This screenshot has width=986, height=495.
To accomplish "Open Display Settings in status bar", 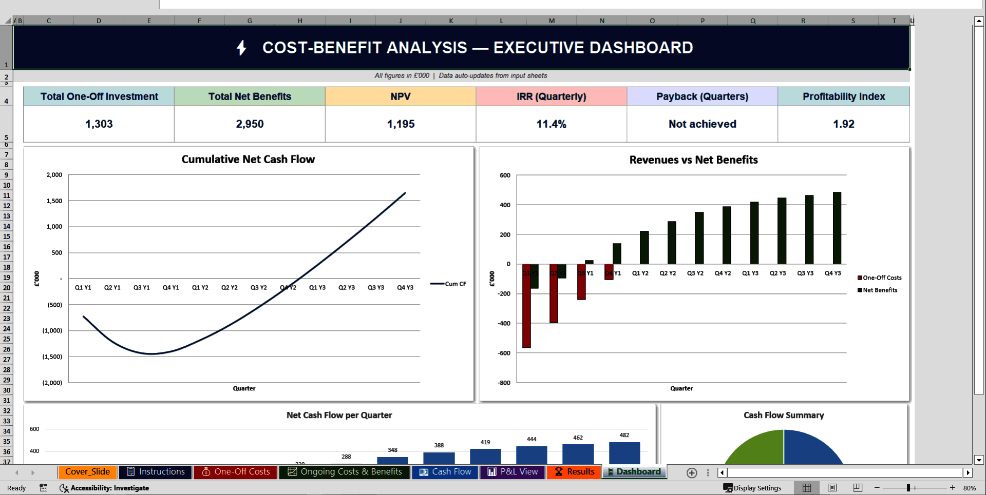I will pyautogui.click(x=752, y=488).
